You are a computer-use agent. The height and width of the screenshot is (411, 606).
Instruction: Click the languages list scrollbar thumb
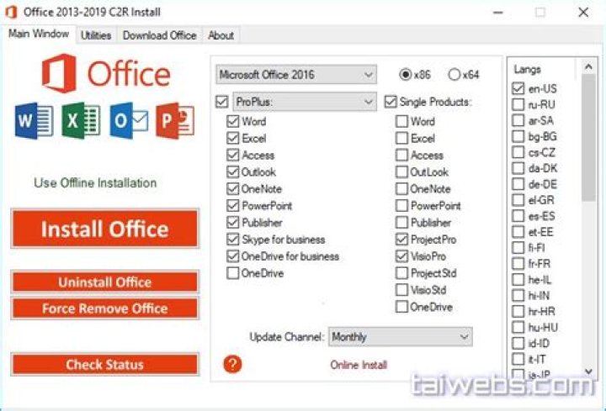[x=588, y=138]
